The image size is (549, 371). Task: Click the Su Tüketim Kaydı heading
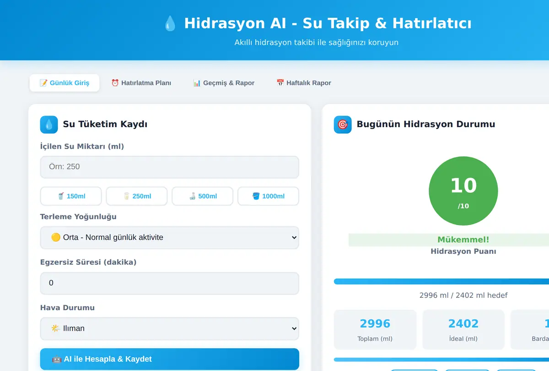105,124
